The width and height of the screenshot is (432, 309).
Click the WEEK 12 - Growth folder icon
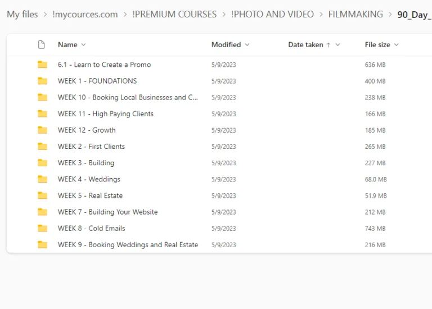[42, 130]
